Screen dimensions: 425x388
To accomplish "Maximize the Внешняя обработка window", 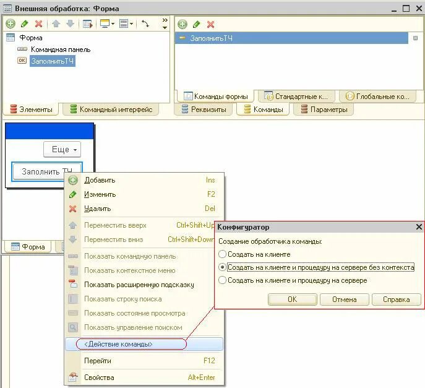I will tap(406, 9).
